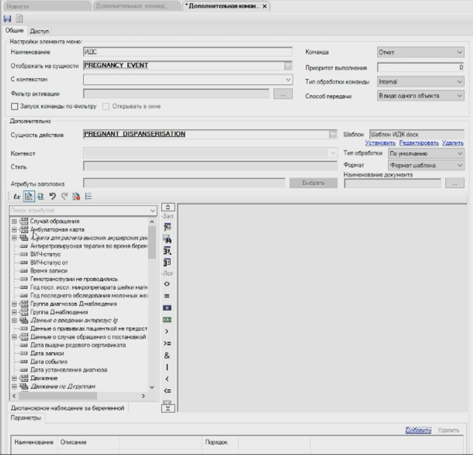Open the 'Команда' dropdown showing Отчет
The height and width of the screenshot is (455, 473).
tap(421, 53)
